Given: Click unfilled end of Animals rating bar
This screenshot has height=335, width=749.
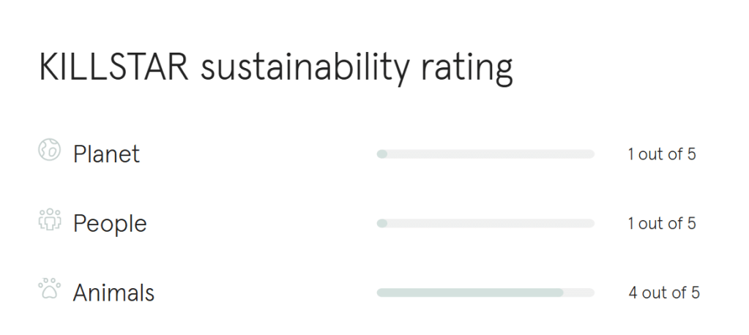Looking at the screenshot, I should (x=579, y=293).
